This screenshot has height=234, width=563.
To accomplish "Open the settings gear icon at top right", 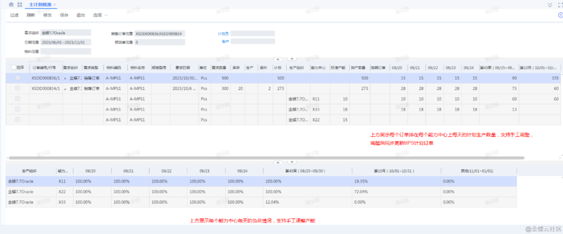I will tap(560, 15).
